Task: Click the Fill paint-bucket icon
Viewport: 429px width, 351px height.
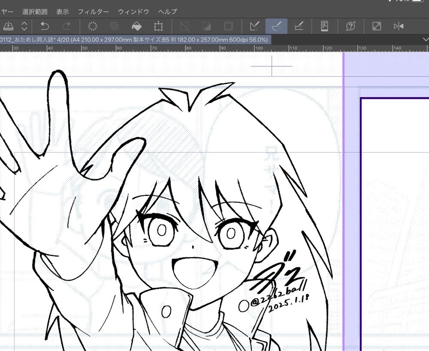Action: click(136, 26)
